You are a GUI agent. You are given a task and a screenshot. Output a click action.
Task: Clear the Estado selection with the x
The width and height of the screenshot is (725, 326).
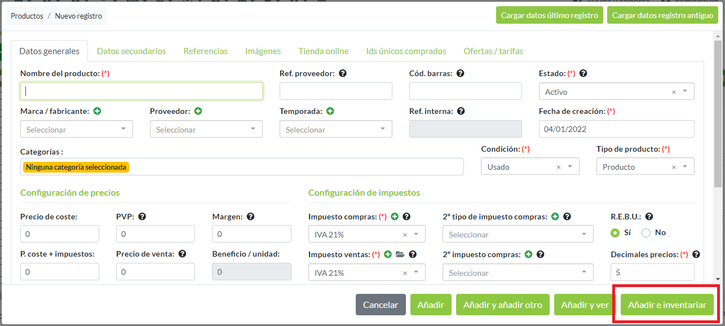[x=674, y=92]
